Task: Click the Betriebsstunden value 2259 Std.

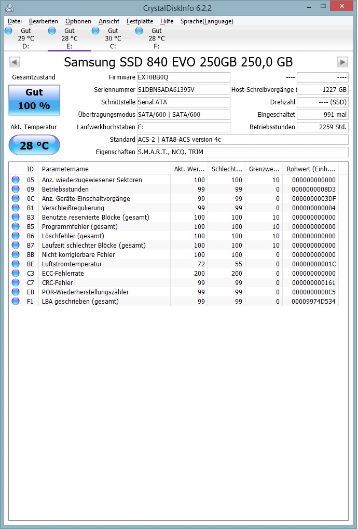Action: pyautogui.click(x=322, y=127)
